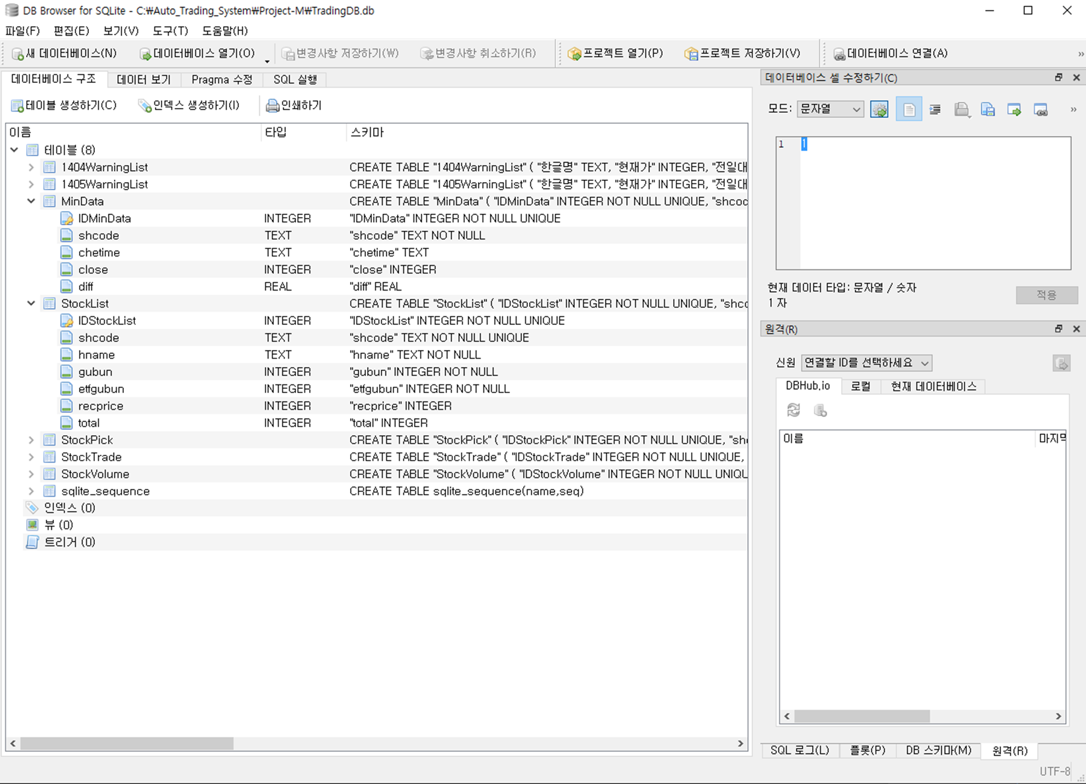Collapse the MinData table node

[x=31, y=201]
